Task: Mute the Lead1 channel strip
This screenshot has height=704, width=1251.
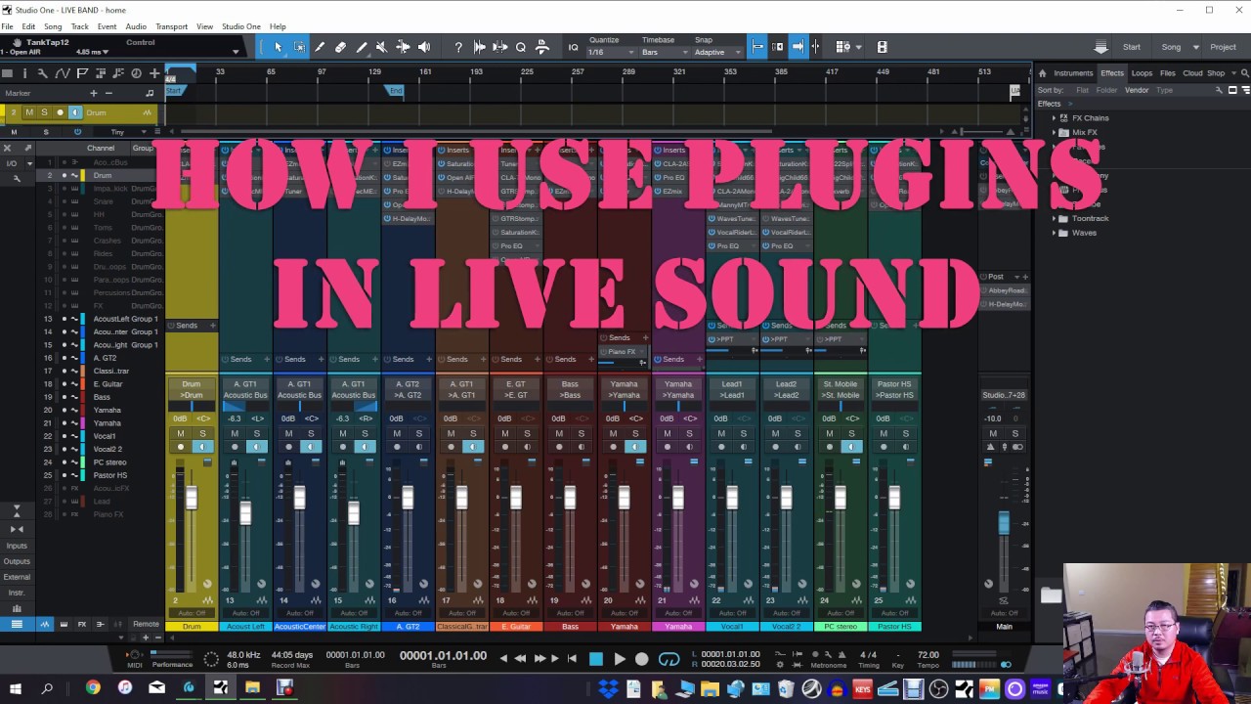Action: [x=721, y=433]
